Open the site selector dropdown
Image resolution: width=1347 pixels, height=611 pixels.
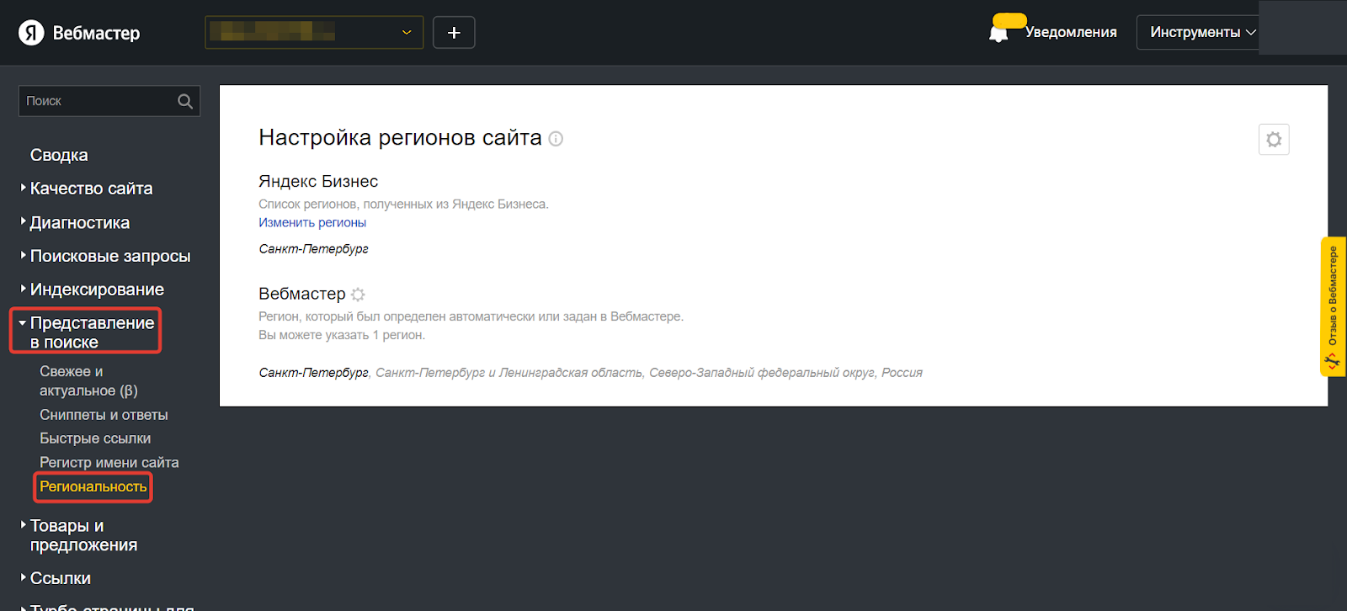tap(314, 32)
